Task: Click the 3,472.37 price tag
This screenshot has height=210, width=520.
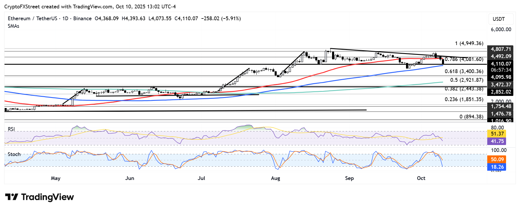Action: tap(501, 85)
